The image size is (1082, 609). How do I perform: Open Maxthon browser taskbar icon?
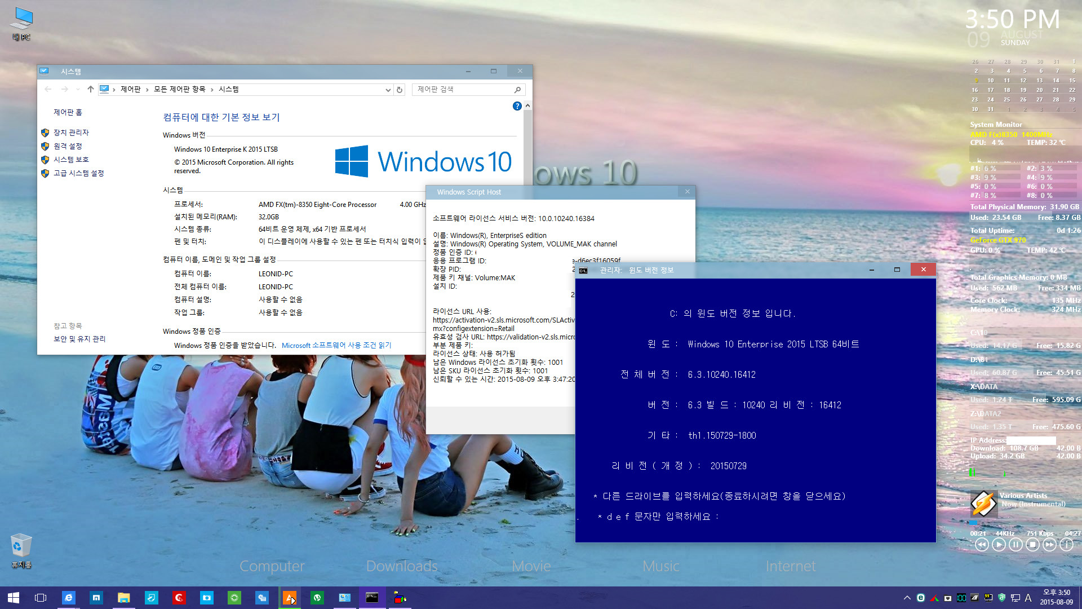pyautogui.click(x=96, y=598)
